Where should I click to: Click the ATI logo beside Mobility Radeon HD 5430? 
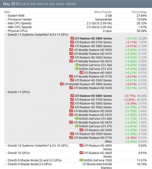71,88
